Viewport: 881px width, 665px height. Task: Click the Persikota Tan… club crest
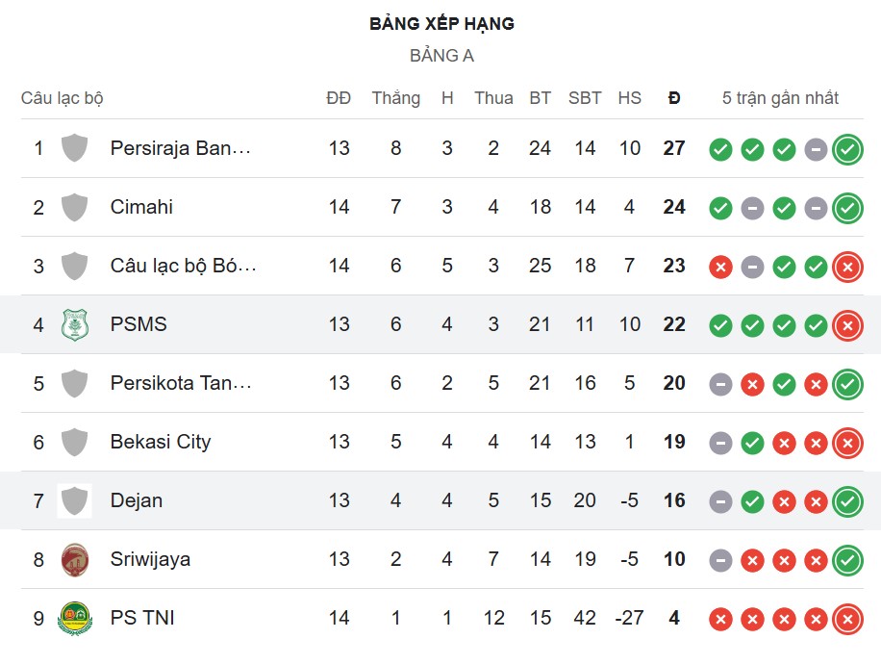click(75, 384)
